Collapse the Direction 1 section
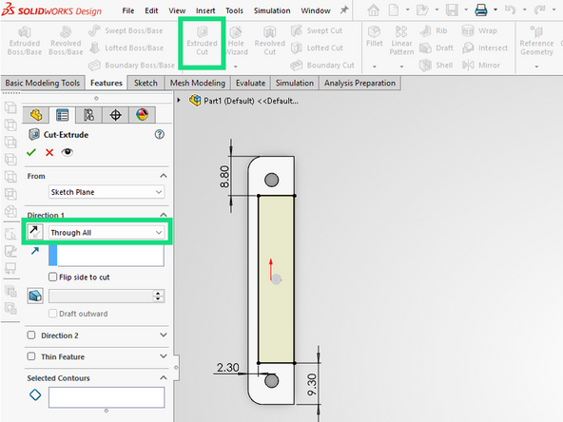 [164, 215]
